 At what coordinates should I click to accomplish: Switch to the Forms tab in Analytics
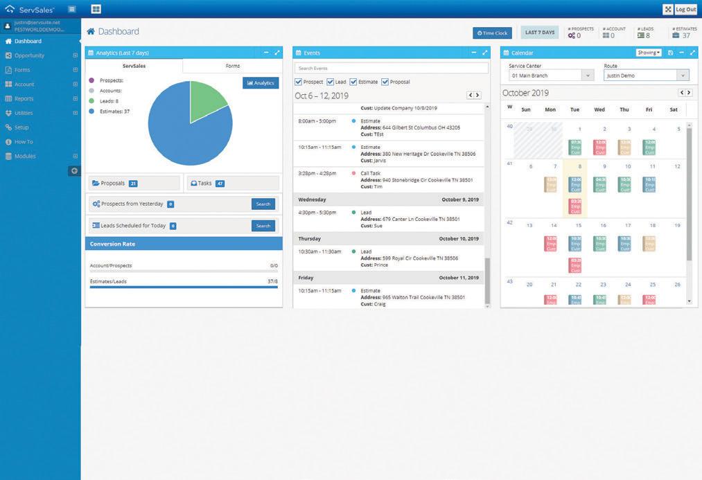233,66
